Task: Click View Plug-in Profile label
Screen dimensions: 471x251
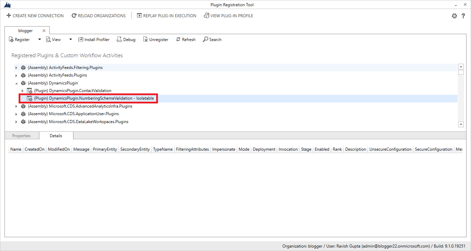Action: (232, 16)
